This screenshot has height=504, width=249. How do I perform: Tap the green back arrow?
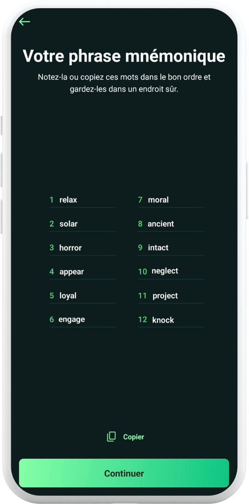(x=24, y=22)
